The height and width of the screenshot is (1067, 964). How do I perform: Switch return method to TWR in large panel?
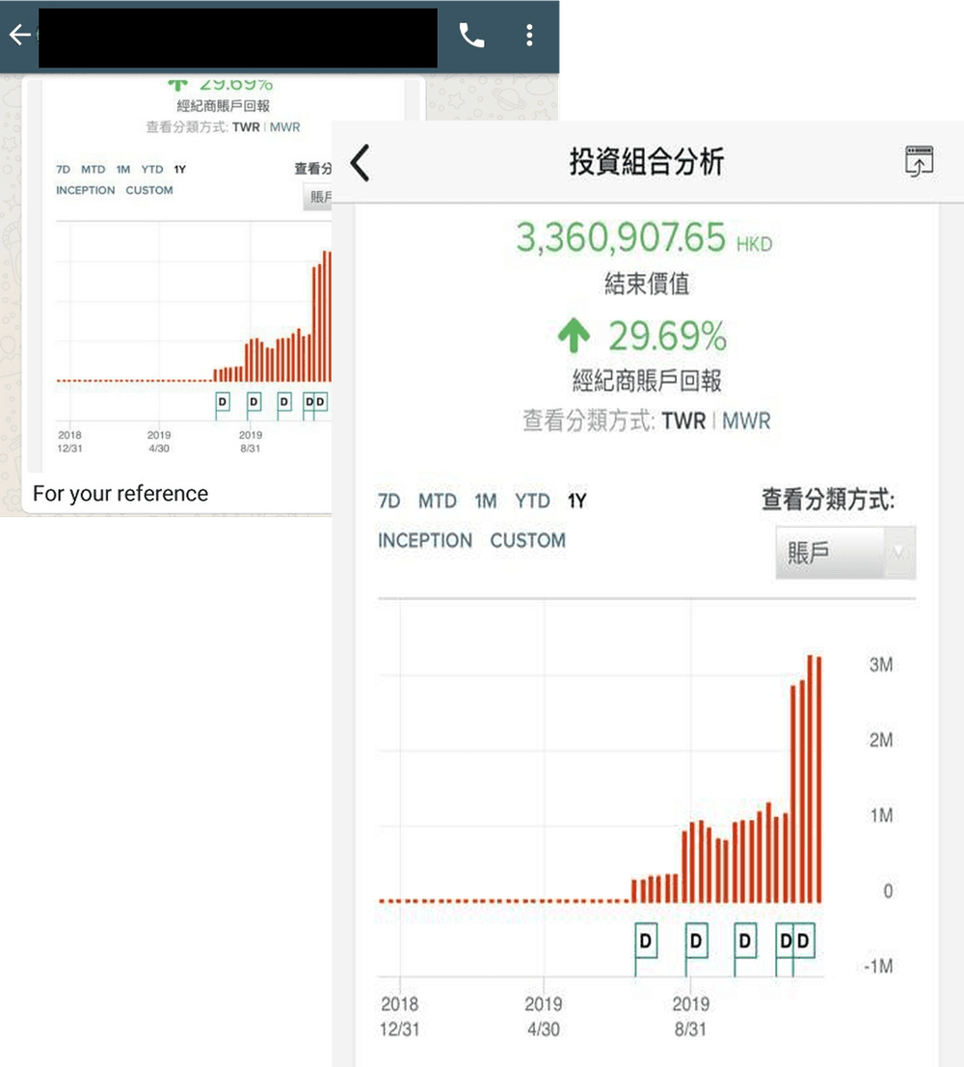pos(683,422)
